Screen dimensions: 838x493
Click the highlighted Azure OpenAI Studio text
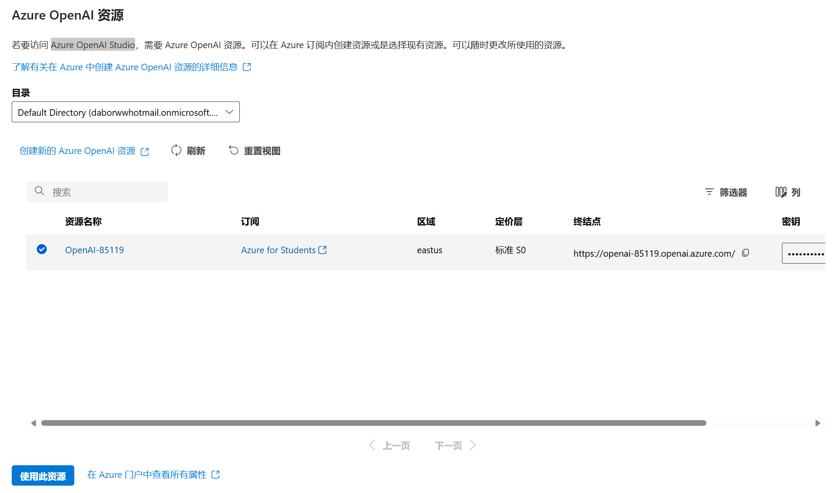[93, 45]
